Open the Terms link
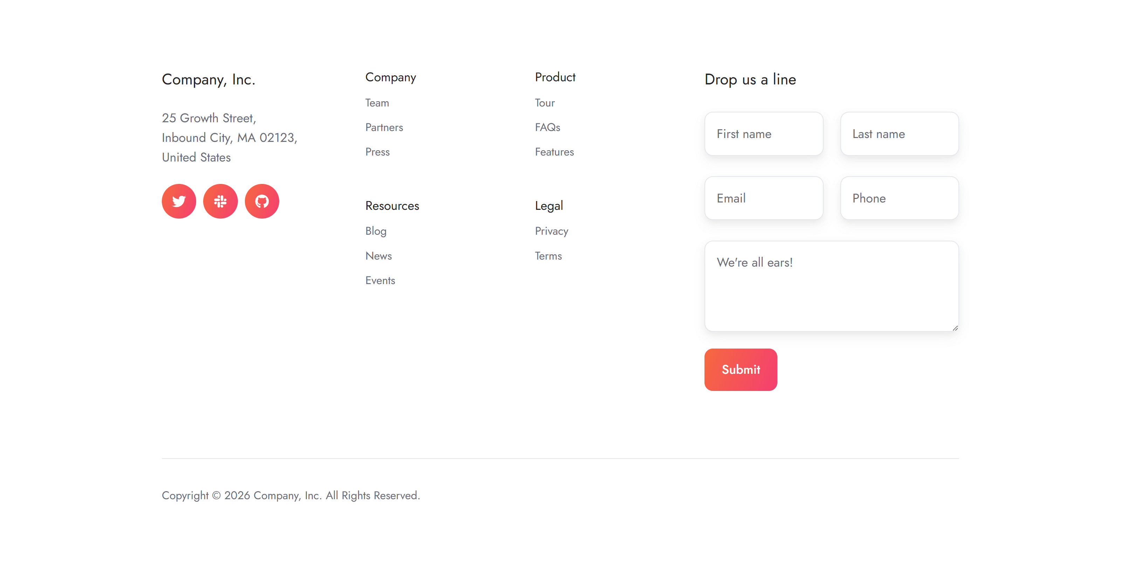This screenshot has height=571, width=1121. click(x=548, y=256)
